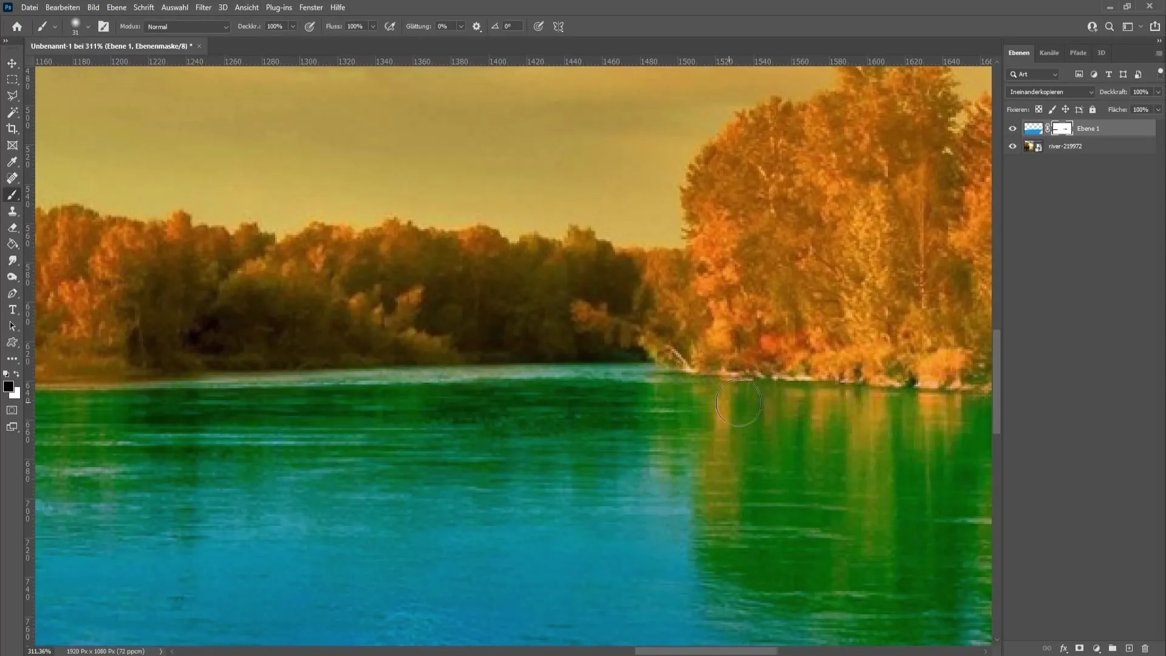Screen dimensions: 1166x656
Task: Switch to the Pfade tab
Action: (x=1078, y=53)
